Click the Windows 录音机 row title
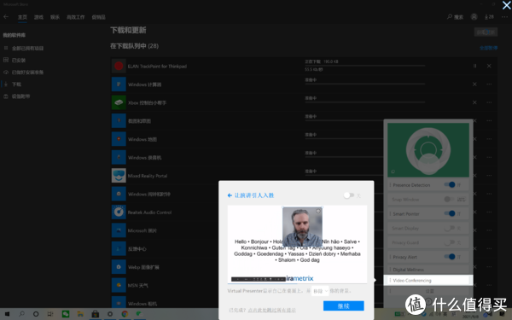Image resolution: width=512 pixels, height=320 pixels. pyautogui.click(x=145, y=158)
